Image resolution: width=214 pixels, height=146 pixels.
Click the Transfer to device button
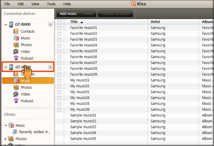tap(115, 14)
